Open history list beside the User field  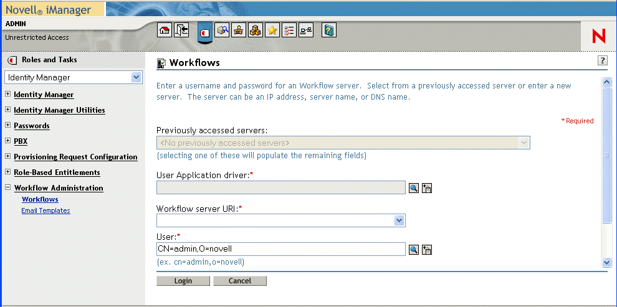tap(427, 249)
